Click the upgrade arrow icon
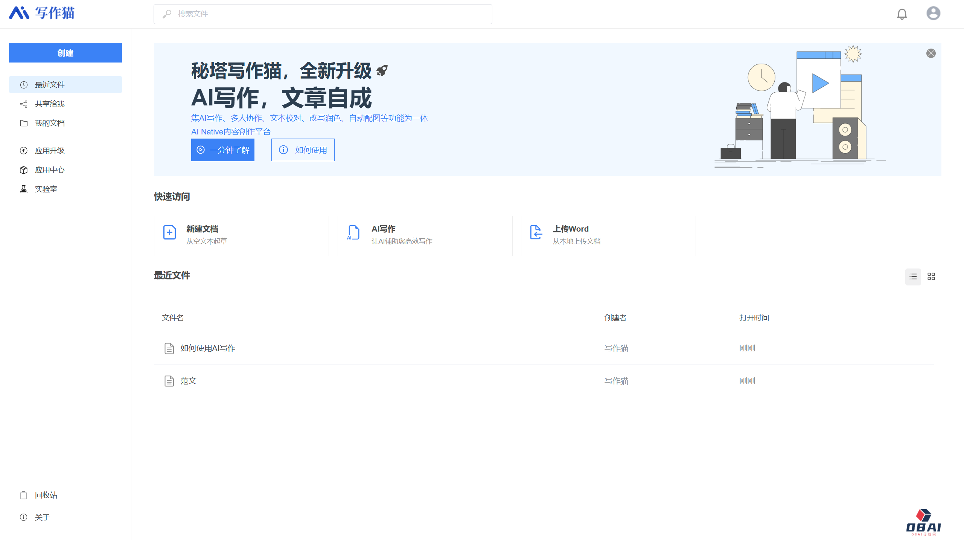The height and width of the screenshot is (540, 964). [x=24, y=151]
